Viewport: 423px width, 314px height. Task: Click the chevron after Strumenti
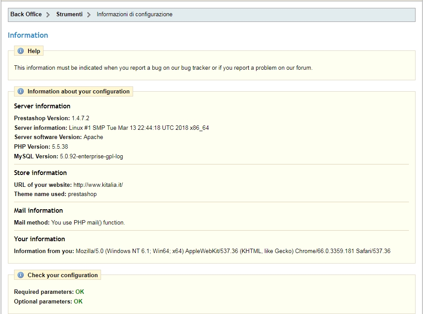coord(89,14)
